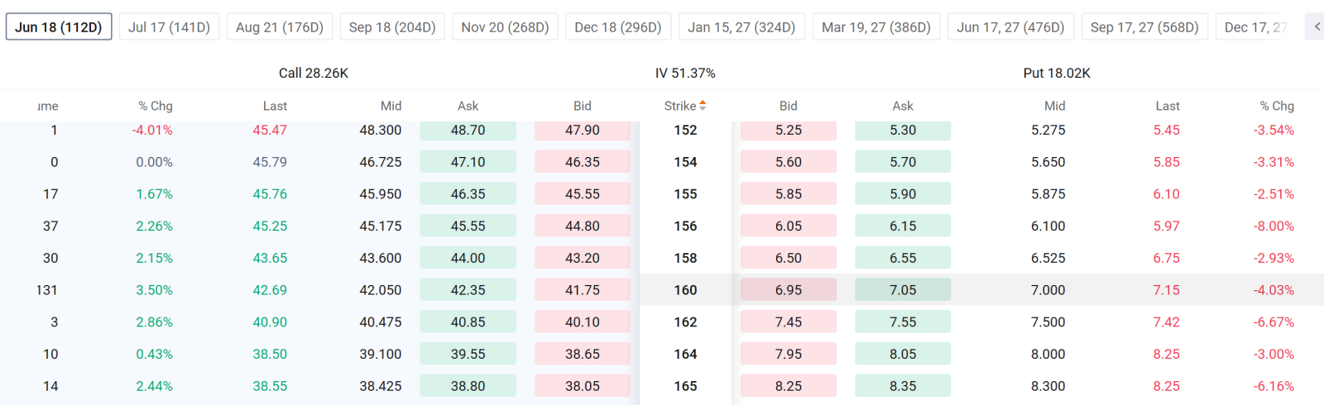Screen dimensions: 1324x405
Task: Switch to the Jan 15, 27 (324D) tab
Action: tap(741, 27)
